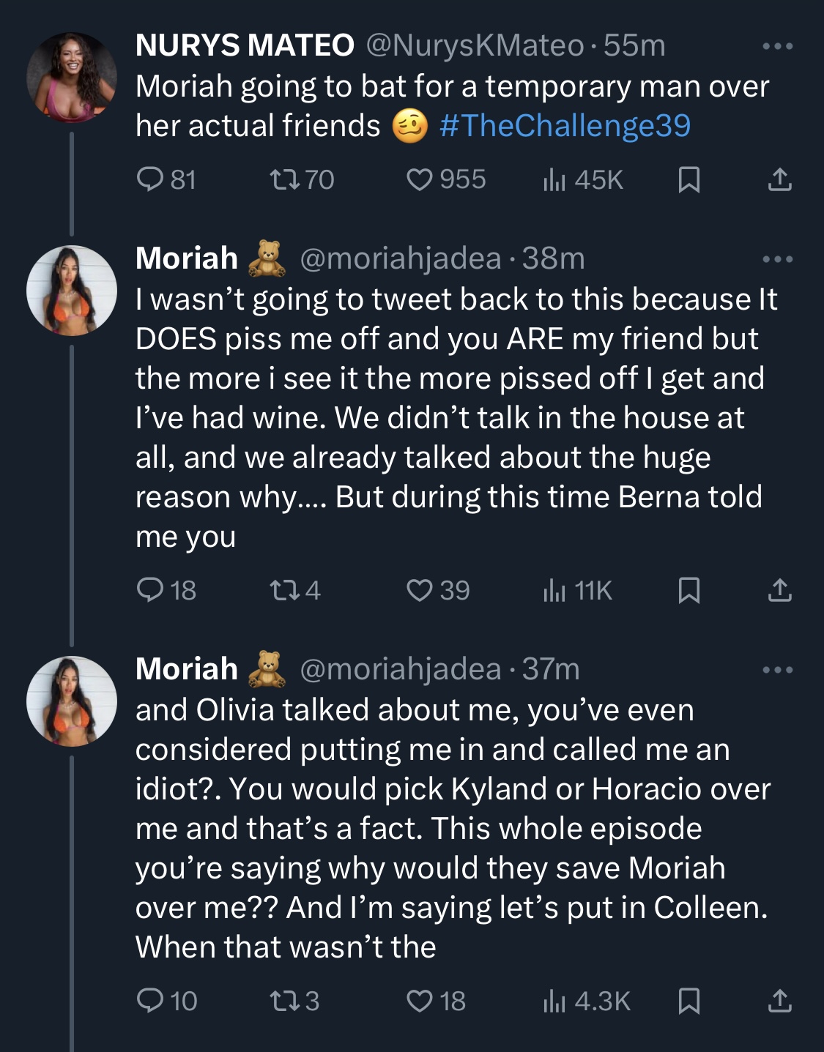Open Nurys Mateo's profile picture
824x1052 pixels.
coord(72,78)
